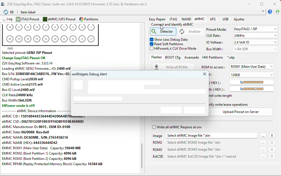Screen dimensions: 281x176
Task: Switch to the UFS tab
Action: pos(213,19)
